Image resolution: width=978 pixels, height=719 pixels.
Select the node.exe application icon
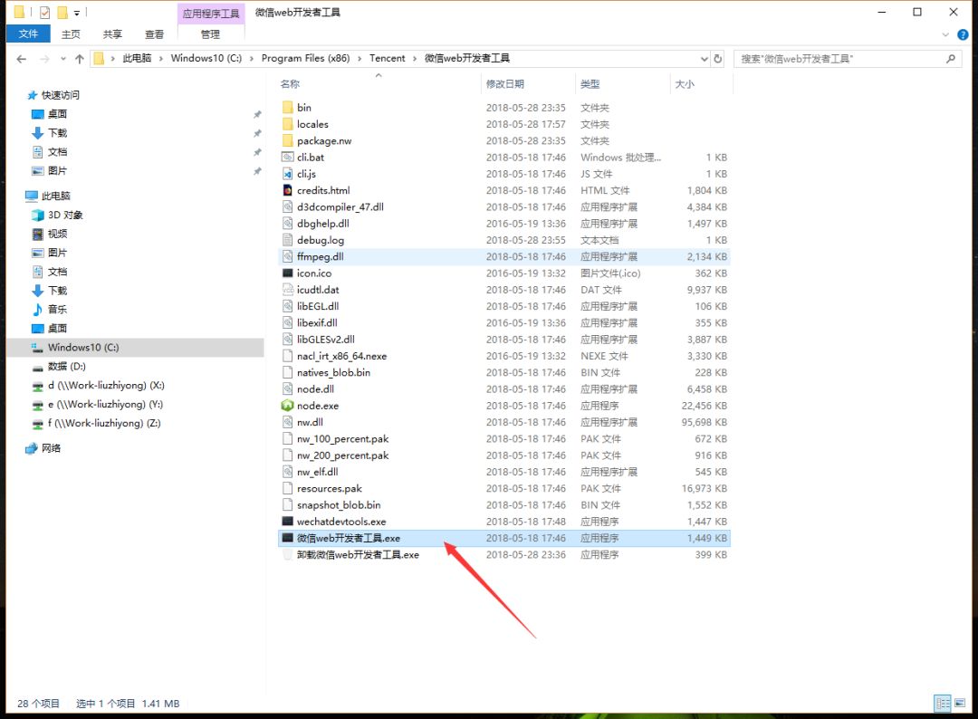(287, 406)
